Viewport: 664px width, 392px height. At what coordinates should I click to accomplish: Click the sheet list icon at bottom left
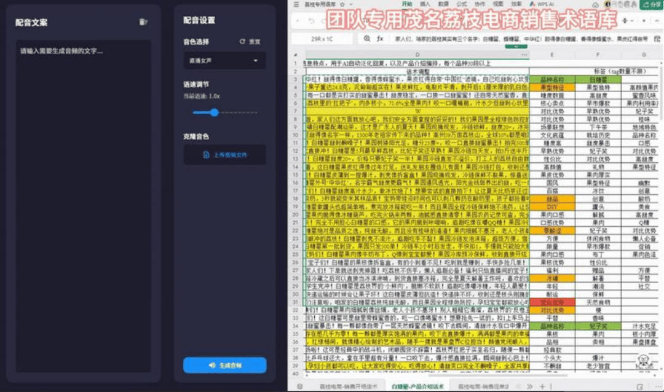[299, 386]
